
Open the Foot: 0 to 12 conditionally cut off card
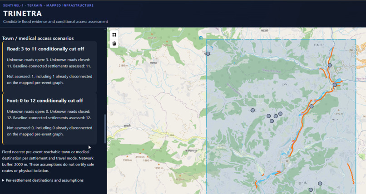point(49,119)
